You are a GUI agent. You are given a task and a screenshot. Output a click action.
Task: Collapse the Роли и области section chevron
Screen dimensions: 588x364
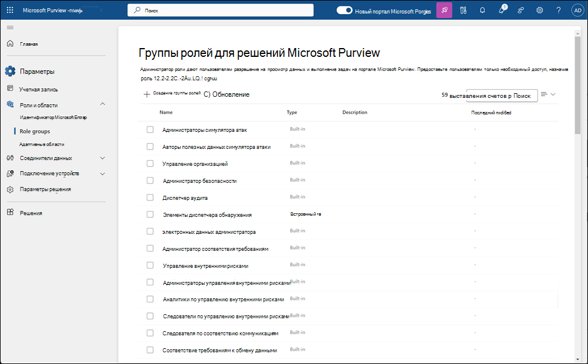102,104
